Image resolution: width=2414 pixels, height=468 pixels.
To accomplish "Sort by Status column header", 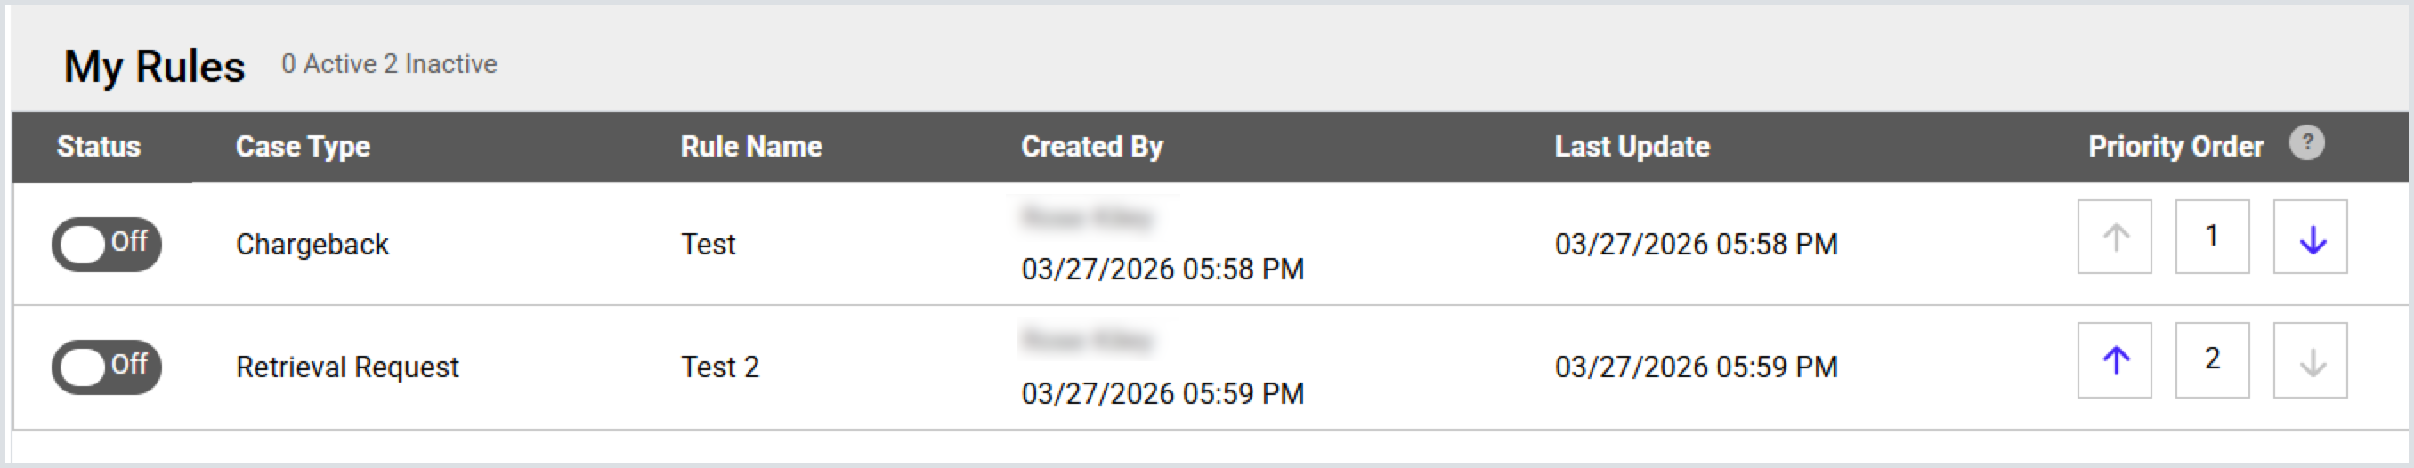I will tap(99, 147).
